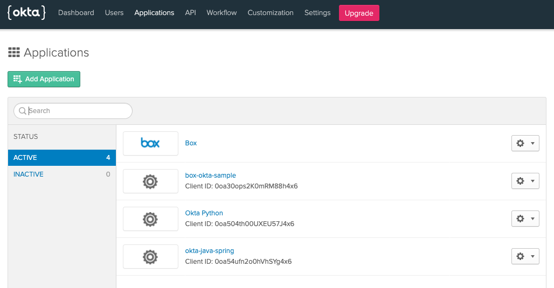This screenshot has width=554, height=288.
Task: Open the Settings menu
Action: (317, 13)
